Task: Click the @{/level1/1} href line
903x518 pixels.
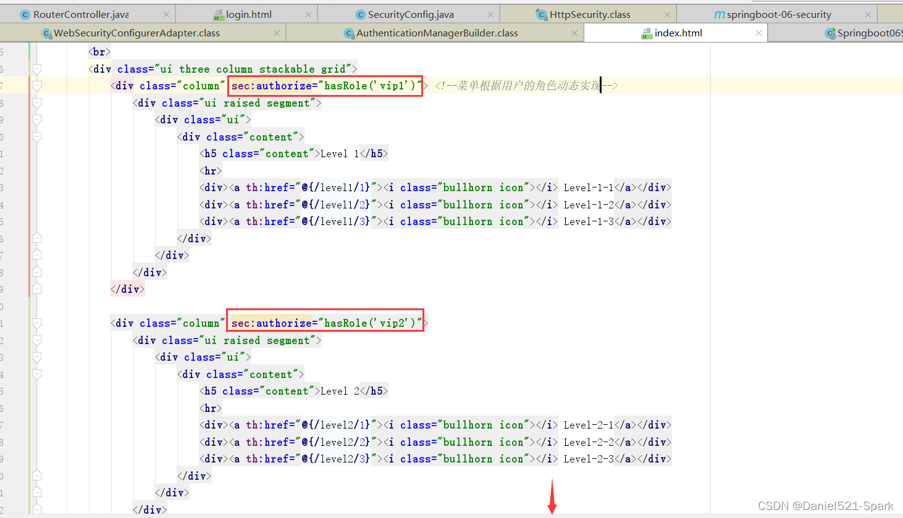Action: pos(435,187)
